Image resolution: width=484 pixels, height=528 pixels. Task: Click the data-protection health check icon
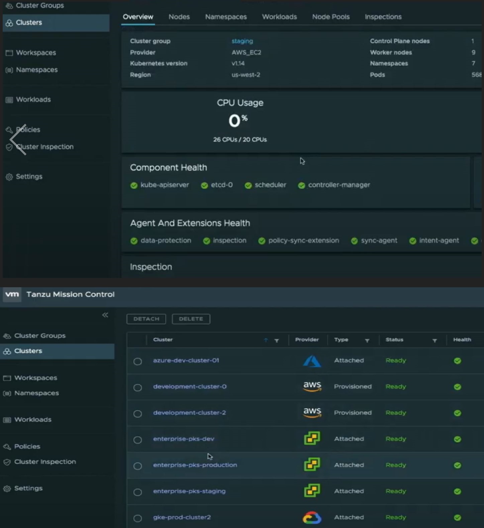134,241
